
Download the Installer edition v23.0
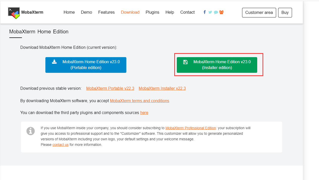[x=217, y=65]
